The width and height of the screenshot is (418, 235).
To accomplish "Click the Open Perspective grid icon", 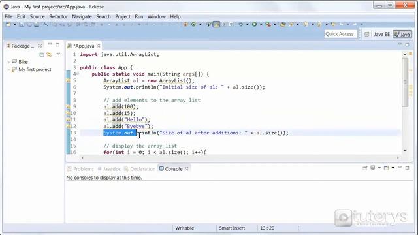I will (185, 24).
